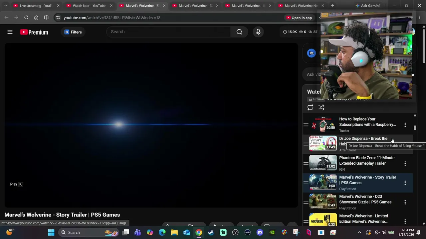Click the How to Replace Your Subscriptions title
The height and width of the screenshot is (239, 426).
point(367,122)
